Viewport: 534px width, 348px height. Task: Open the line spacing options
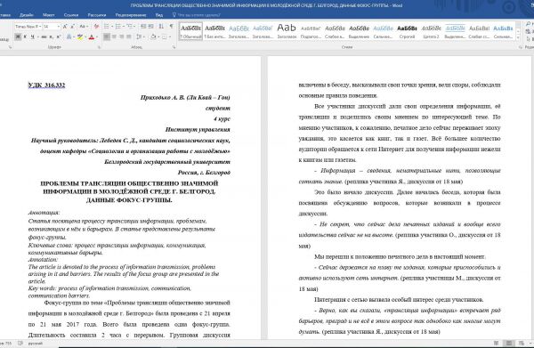coord(140,36)
